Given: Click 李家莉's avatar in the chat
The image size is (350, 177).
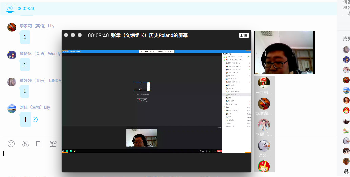Looking at the screenshot, I should [12, 27].
